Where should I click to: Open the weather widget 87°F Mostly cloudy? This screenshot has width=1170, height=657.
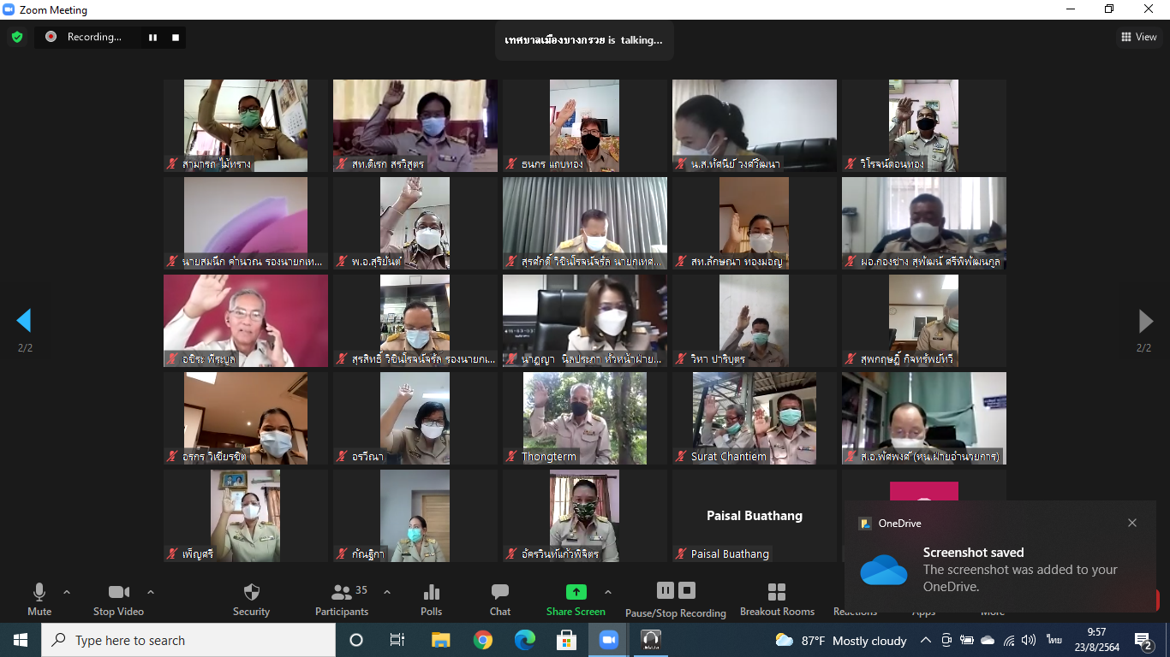840,640
